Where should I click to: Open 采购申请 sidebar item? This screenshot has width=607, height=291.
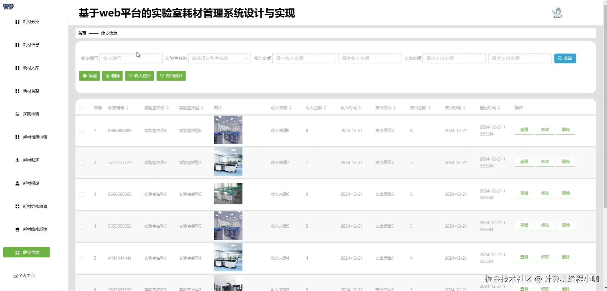(x=27, y=114)
